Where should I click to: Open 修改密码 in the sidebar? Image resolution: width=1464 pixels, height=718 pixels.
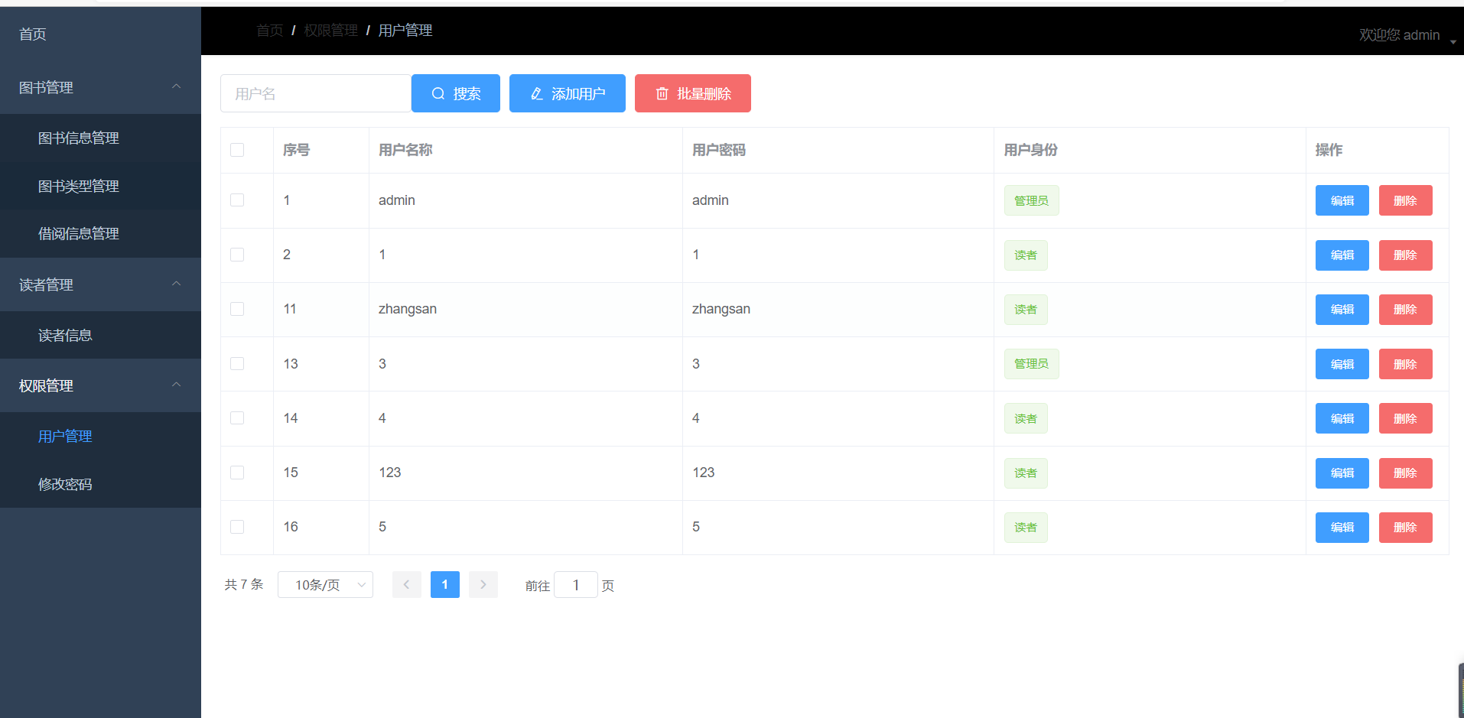click(x=100, y=484)
